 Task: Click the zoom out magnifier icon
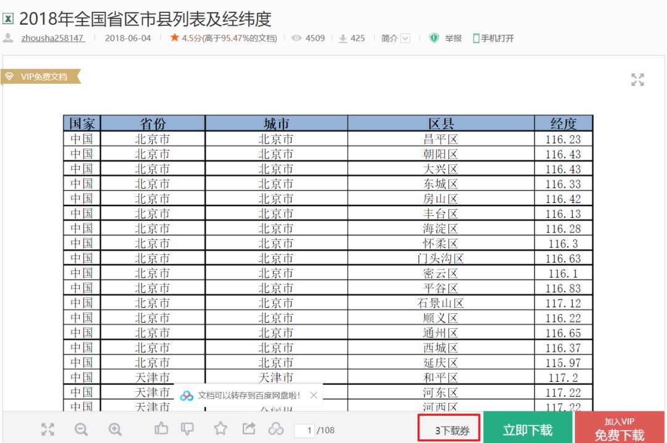coord(81,429)
